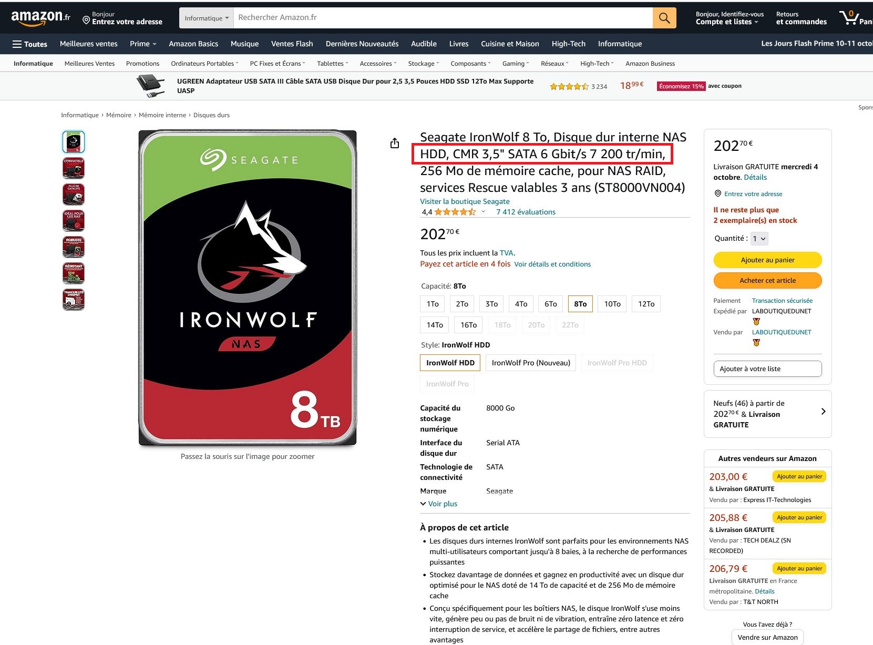Click the Ajouter au panier button
Image resolution: width=873 pixels, height=645 pixels.
coord(767,260)
